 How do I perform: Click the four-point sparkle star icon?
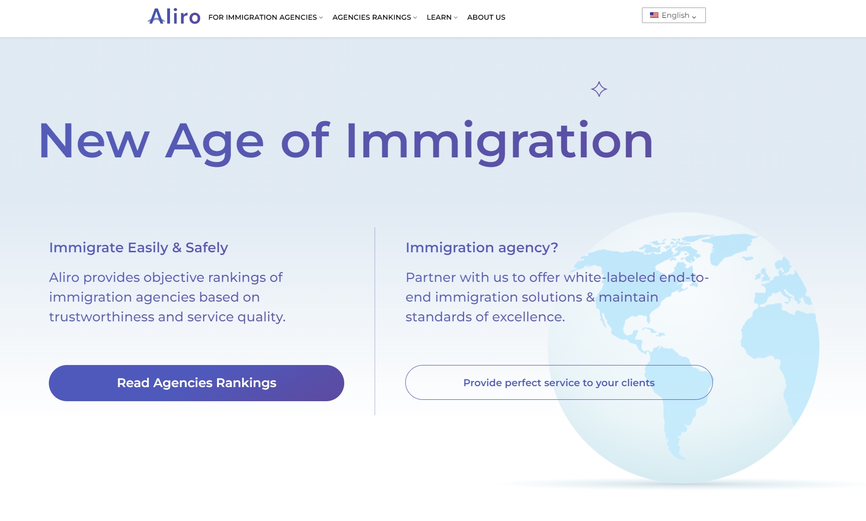pyautogui.click(x=599, y=89)
